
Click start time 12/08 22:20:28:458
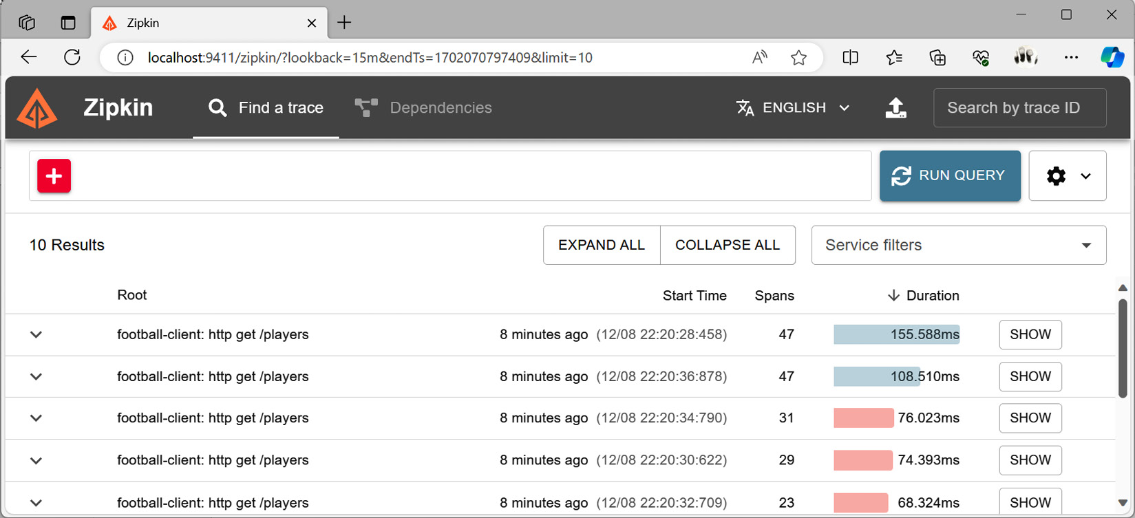point(661,335)
